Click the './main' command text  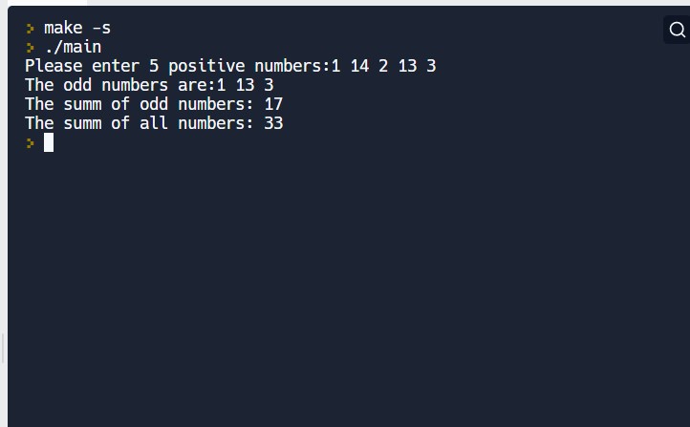coord(73,48)
